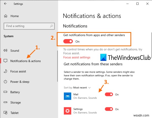Select the Sound speaker icon
The image size is (152, 118).
point(5,50)
